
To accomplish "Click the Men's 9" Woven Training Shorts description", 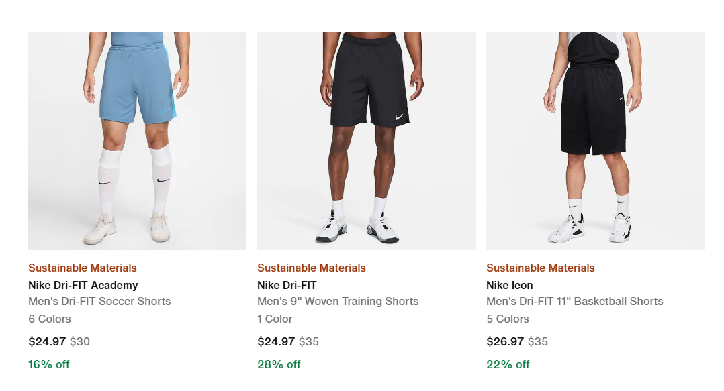I will [339, 302].
